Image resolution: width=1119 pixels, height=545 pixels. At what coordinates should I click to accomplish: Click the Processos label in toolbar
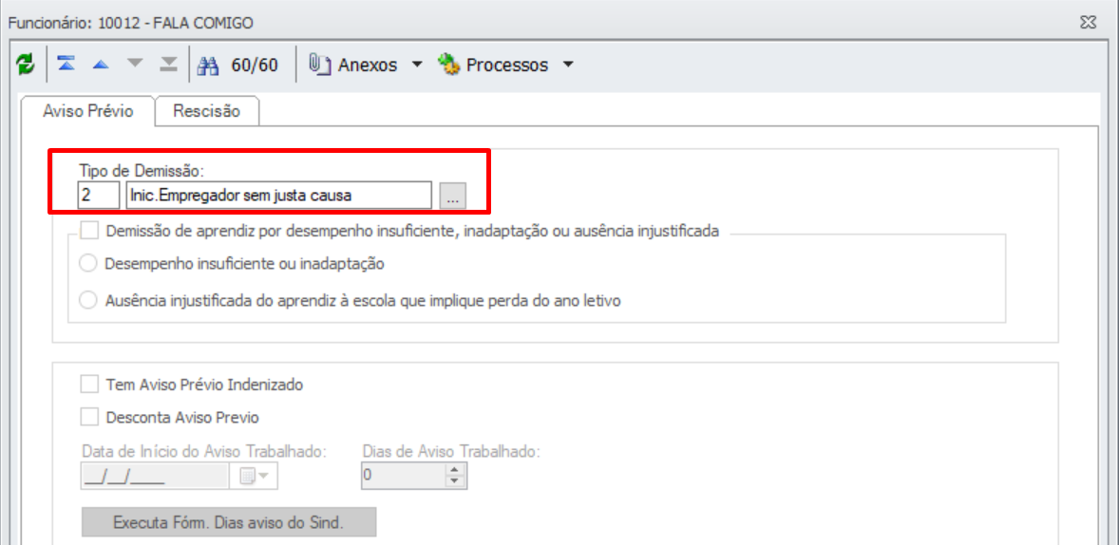[x=507, y=65]
